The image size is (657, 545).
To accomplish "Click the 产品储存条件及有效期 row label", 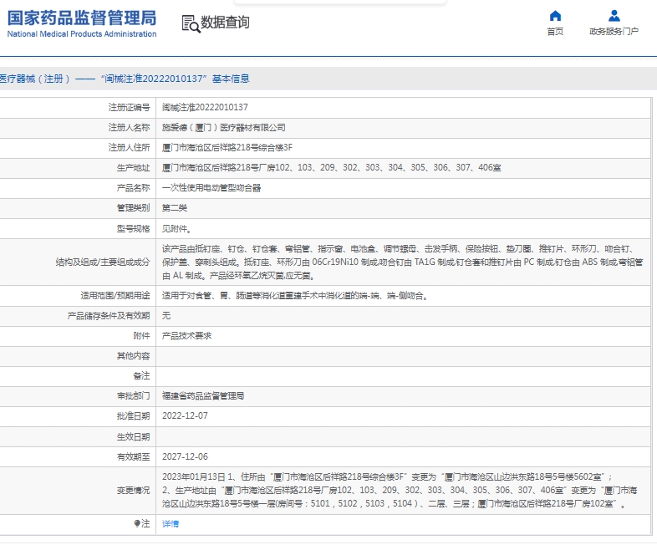I will point(109,315).
